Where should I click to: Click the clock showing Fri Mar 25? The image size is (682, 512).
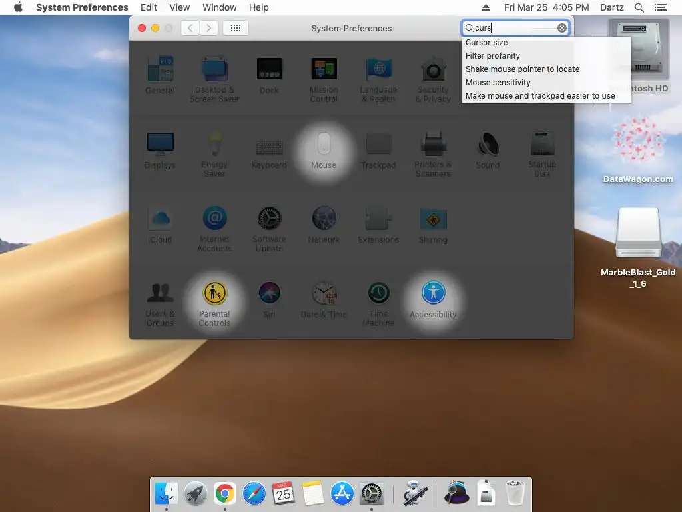[546, 7]
